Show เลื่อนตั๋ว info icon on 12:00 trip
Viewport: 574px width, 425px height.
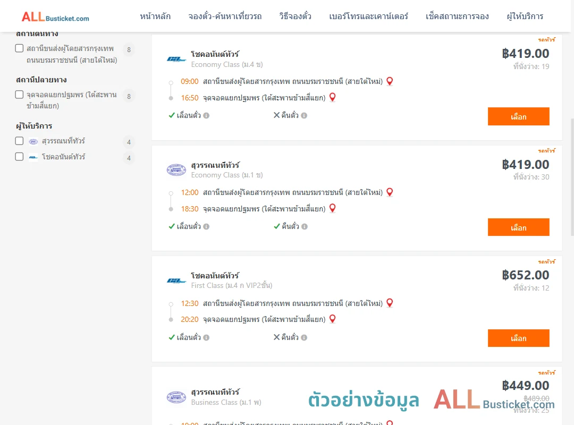point(206,227)
